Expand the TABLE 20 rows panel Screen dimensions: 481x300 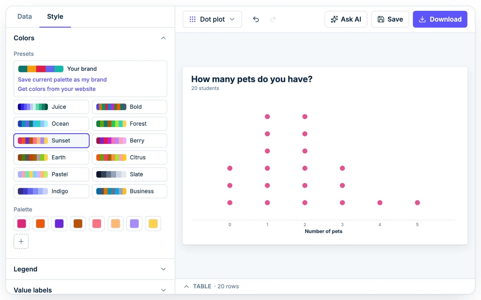click(x=211, y=286)
